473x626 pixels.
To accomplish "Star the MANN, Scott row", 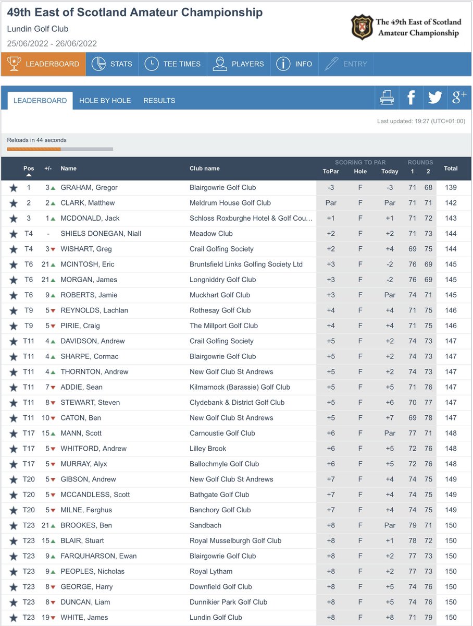I will [x=14, y=434].
